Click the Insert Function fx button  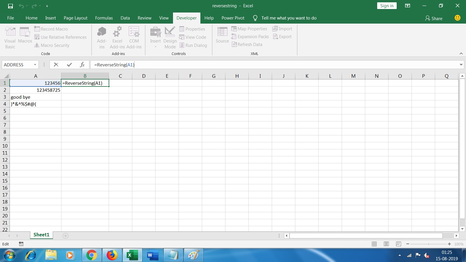pyautogui.click(x=82, y=64)
